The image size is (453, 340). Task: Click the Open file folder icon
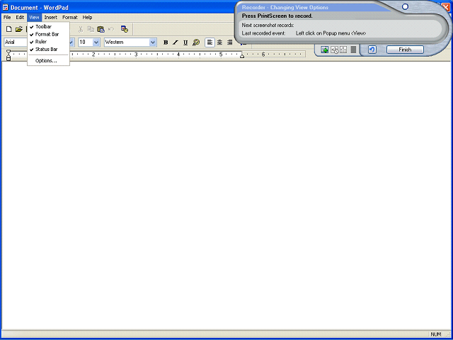coord(19,29)
